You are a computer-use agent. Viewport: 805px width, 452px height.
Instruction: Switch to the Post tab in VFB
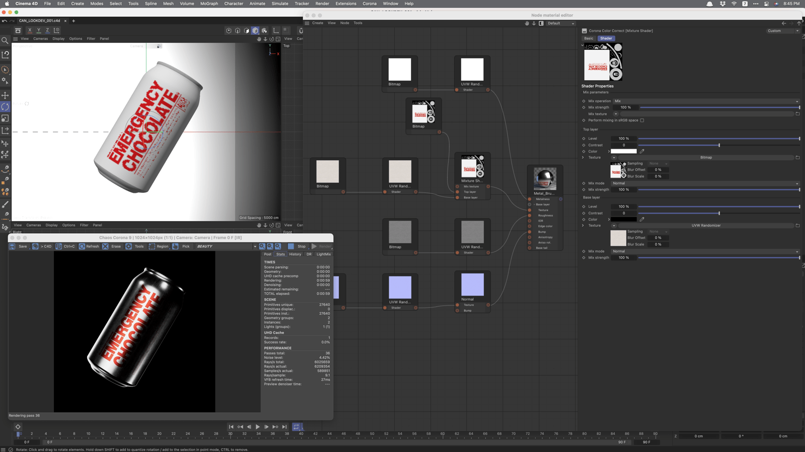click(268, 254)
